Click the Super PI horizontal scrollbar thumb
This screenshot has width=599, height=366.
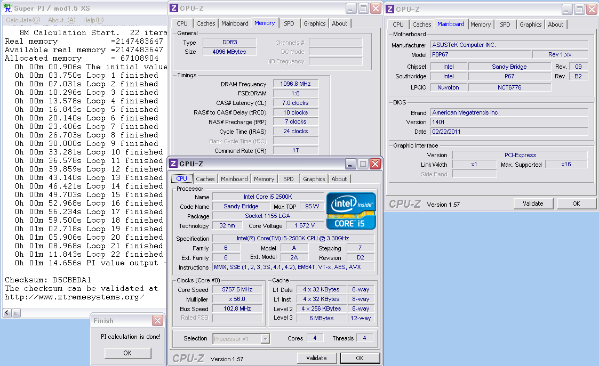(x=17, y=313)
